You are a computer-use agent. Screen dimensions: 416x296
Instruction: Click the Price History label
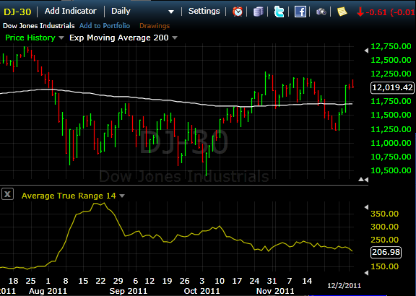point(30,38)
